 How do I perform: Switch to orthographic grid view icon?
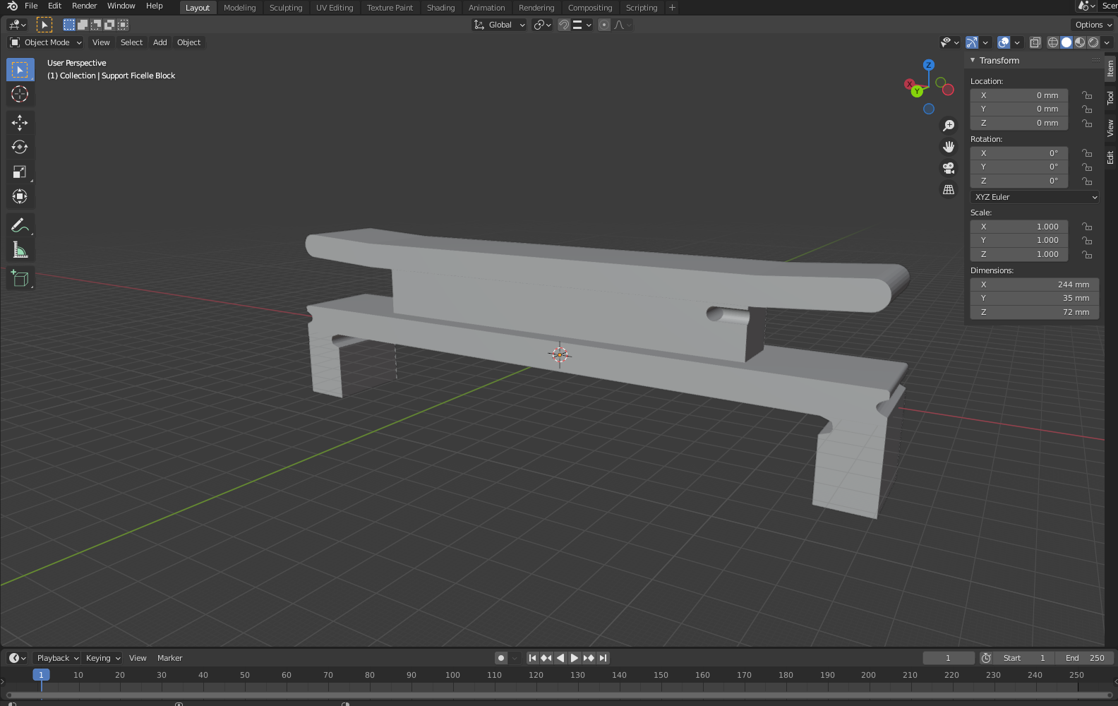949,190
